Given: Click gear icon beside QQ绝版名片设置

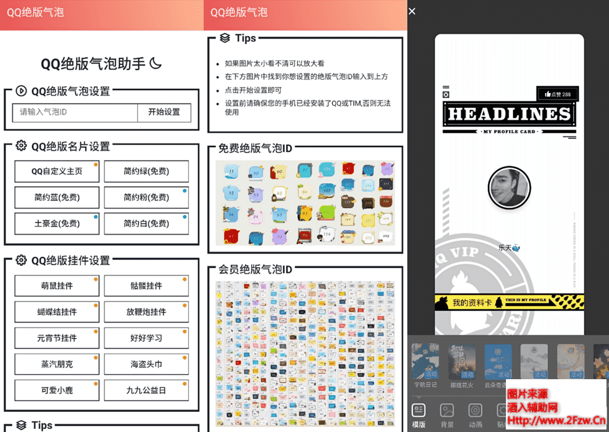Looking at the screenshot, I should point(21,146).
